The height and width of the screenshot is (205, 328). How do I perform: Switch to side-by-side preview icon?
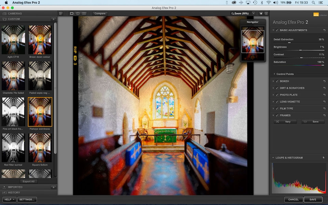coord(84,13)
